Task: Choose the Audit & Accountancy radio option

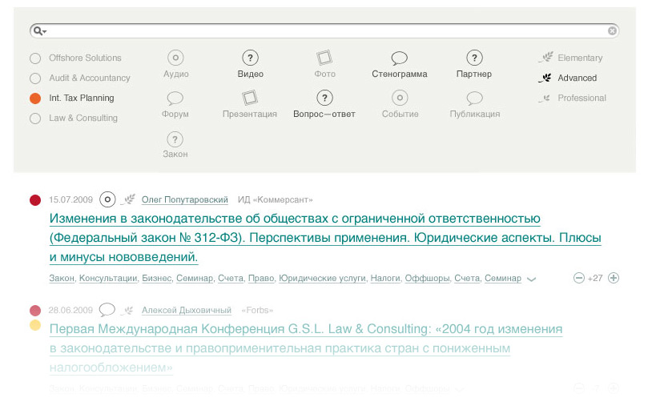Action: 35,78
